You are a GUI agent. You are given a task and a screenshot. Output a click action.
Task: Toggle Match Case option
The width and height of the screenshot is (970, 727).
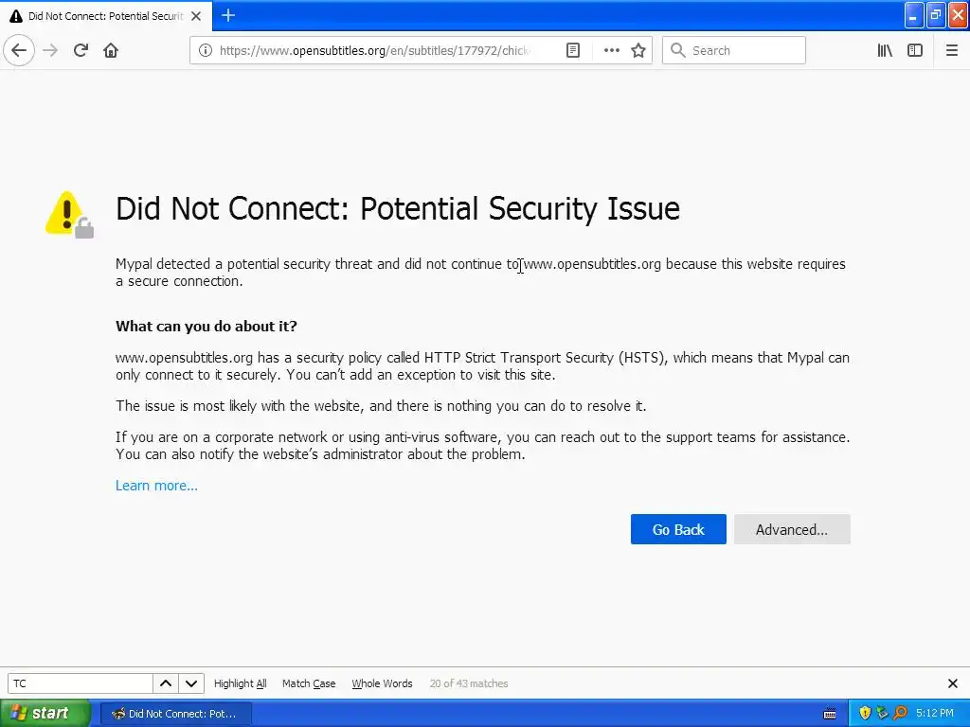(309, 683)
